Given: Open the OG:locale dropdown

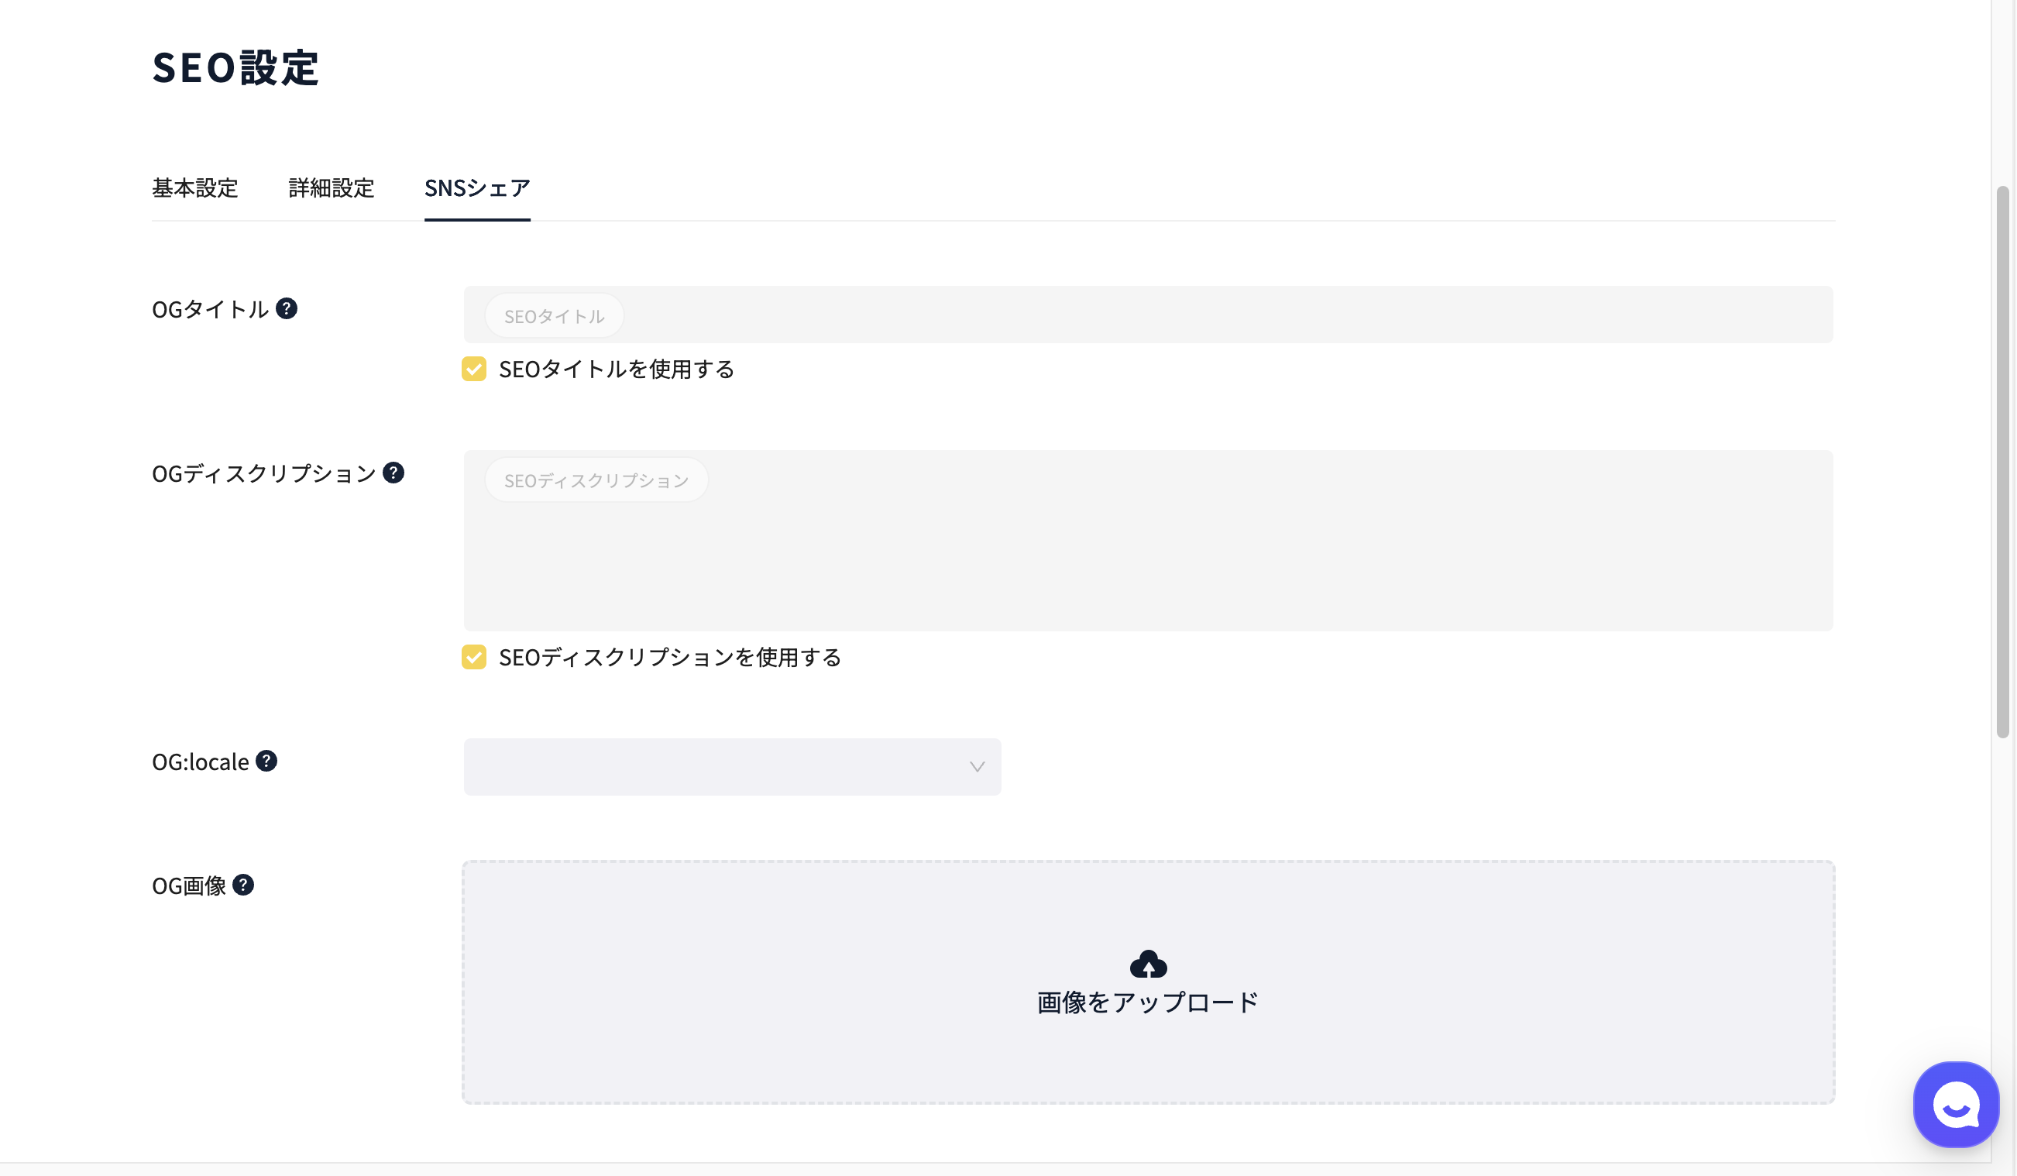Looking at the screenshot, I should [731, 767].
